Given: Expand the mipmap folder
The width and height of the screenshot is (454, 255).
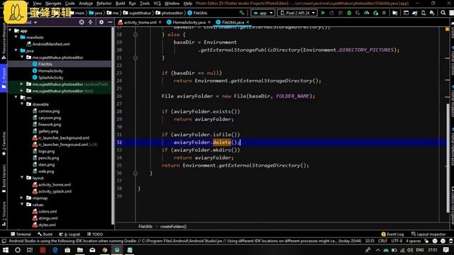Looking at the screenshot, I should coord(22,198).
